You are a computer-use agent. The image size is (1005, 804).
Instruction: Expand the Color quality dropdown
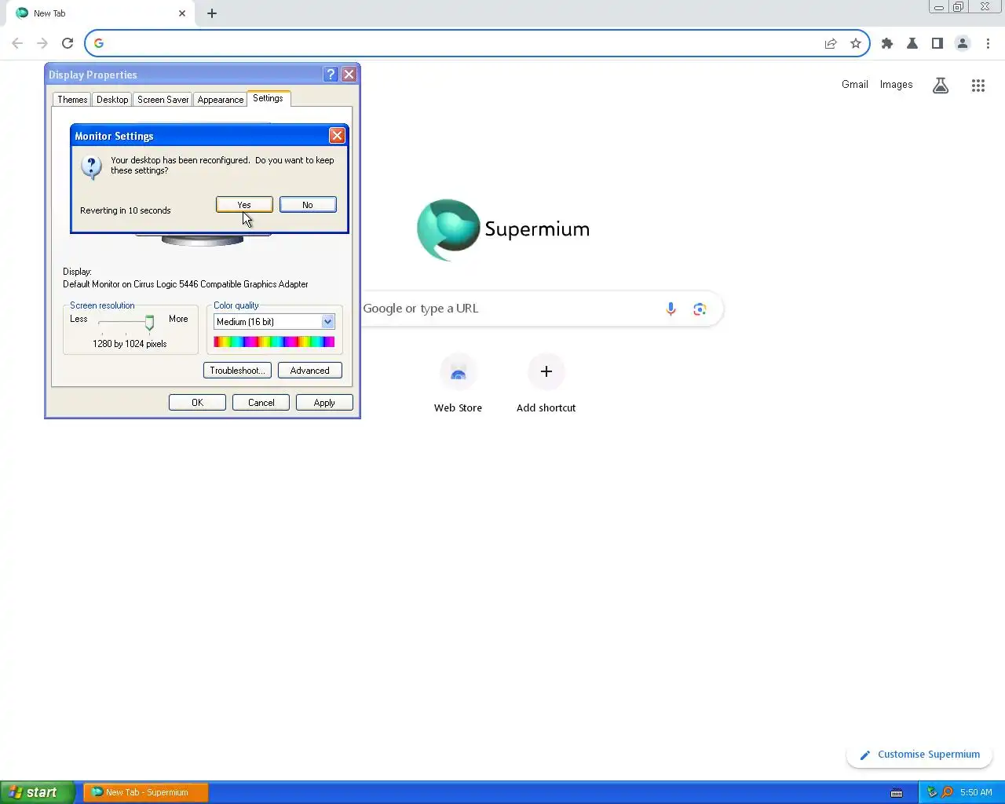point(327,322)
